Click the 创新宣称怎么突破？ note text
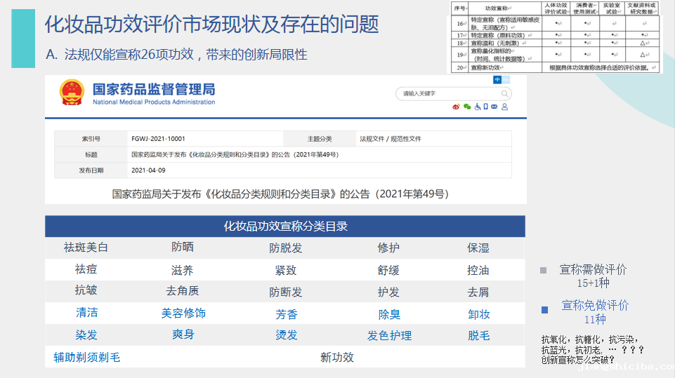Screen dimensions: 675x378 point(577,360)
